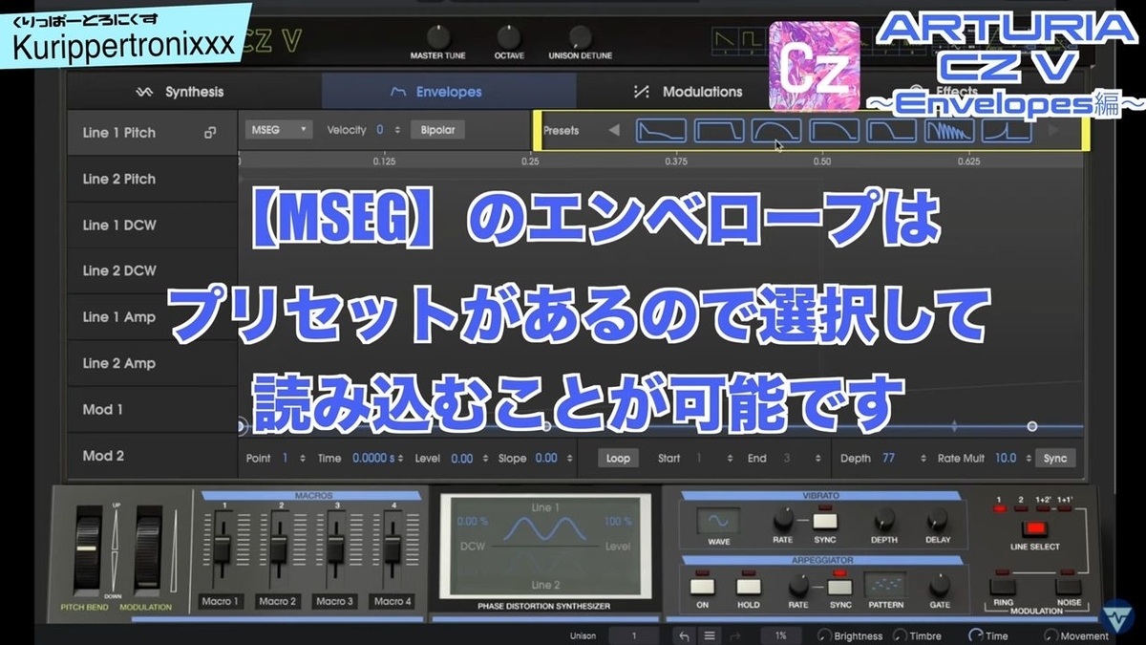Click the Arpeggiator RATE knob
The height and width of the screenshot is (645, 1146).
tap(798, 585)
